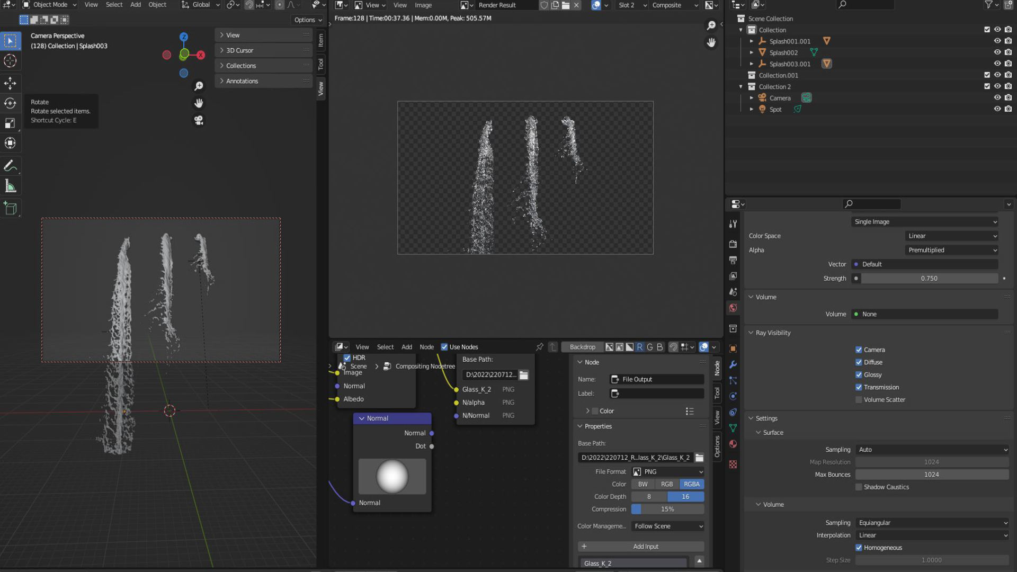Screen dimensions: 1017x572
Task: Toggle camera view with the camera gizmo
Action: click(x=199, y=121)
